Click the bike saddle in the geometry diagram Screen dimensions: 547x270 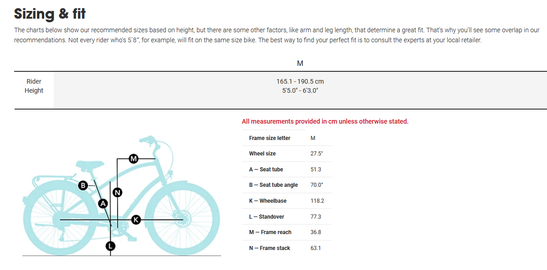[x=90, y=165]
